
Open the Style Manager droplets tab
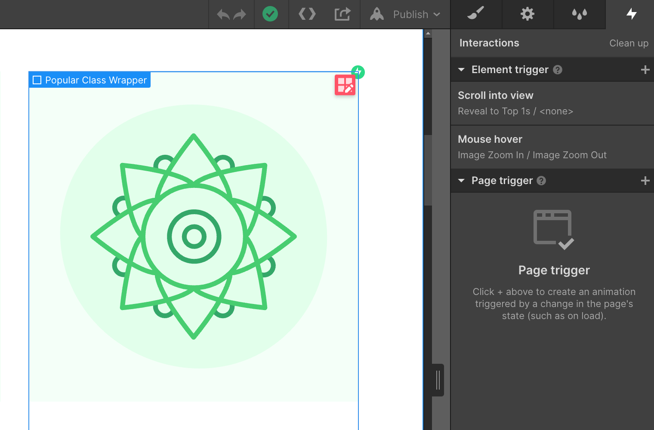(x=580, y=14)
